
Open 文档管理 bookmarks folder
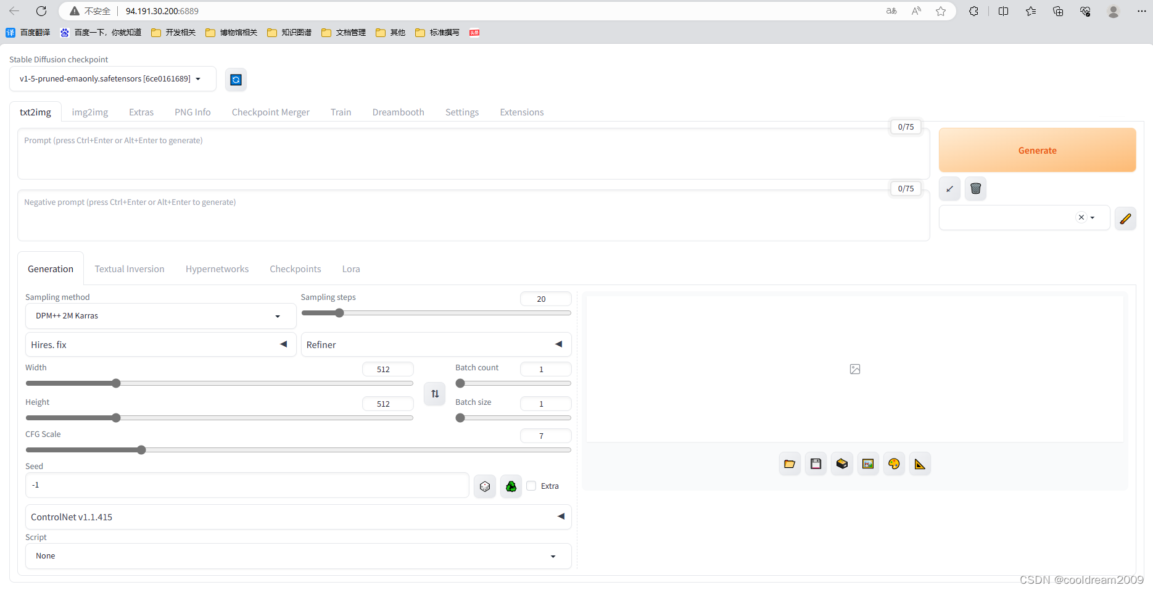tap(344, 33)
